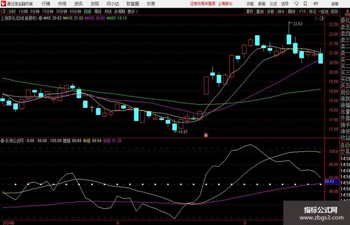350x225 pixels.
Task: Select the 日线 daily tab
Action: click(x=87, y=11)
